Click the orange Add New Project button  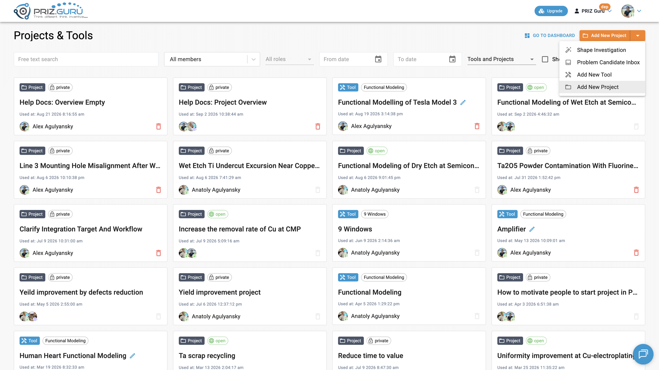(605, 36)
